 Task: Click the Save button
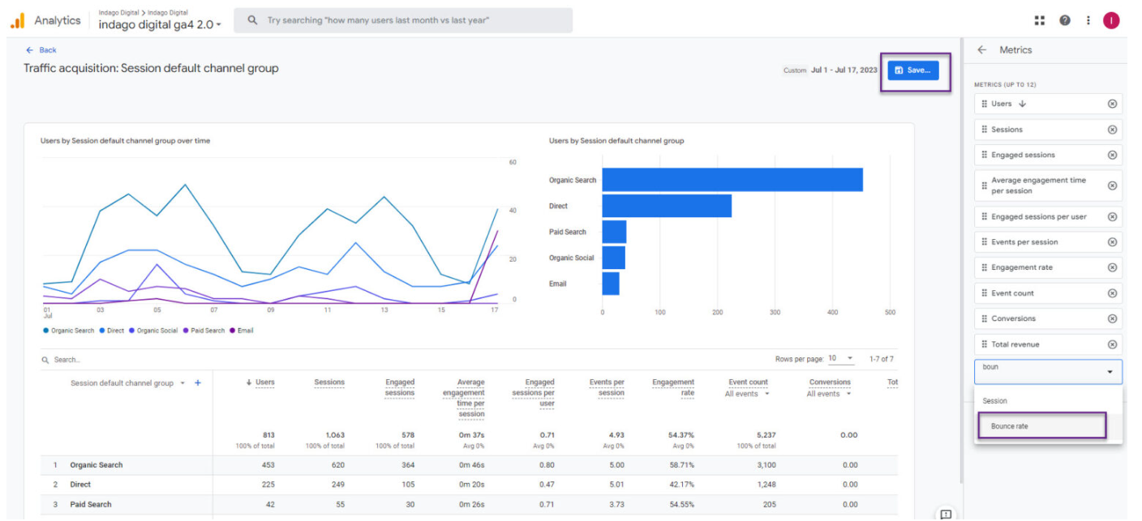click(x=913, y=70)
